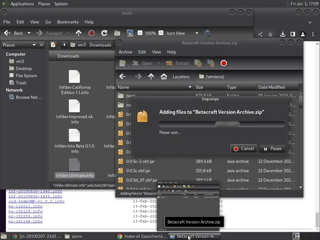
Task: Click Extract button in Engrampa toolbar
Action: pyautogui.click(x=177, y=63)
